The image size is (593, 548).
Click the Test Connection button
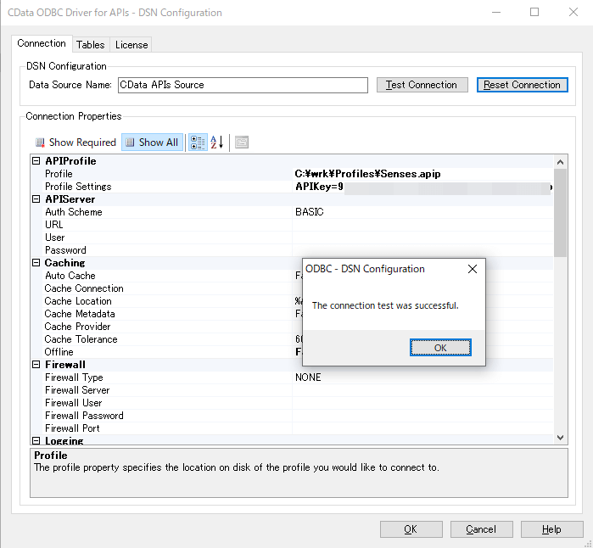[422, 85]
